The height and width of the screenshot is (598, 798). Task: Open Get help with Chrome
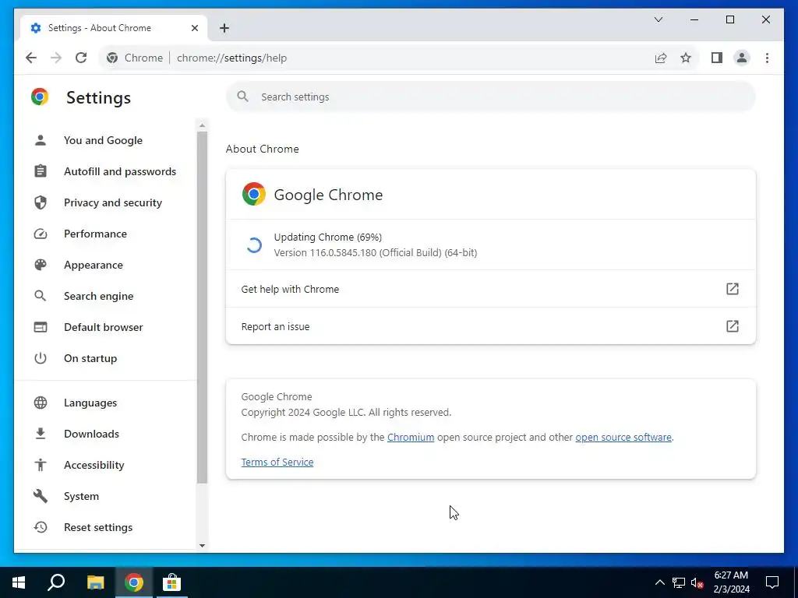tap(491, 289)
